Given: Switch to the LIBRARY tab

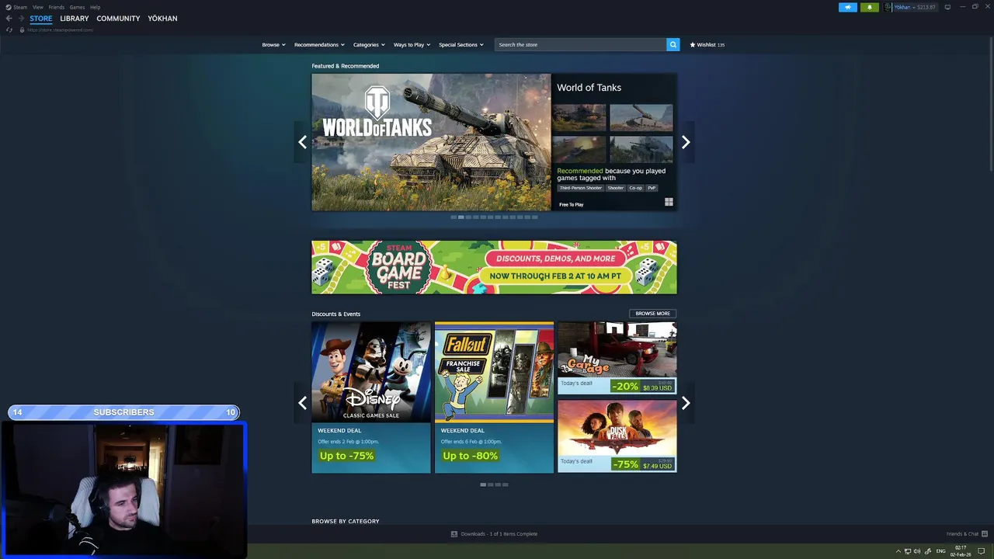Looking at the screenshot, I should [75, 19].
